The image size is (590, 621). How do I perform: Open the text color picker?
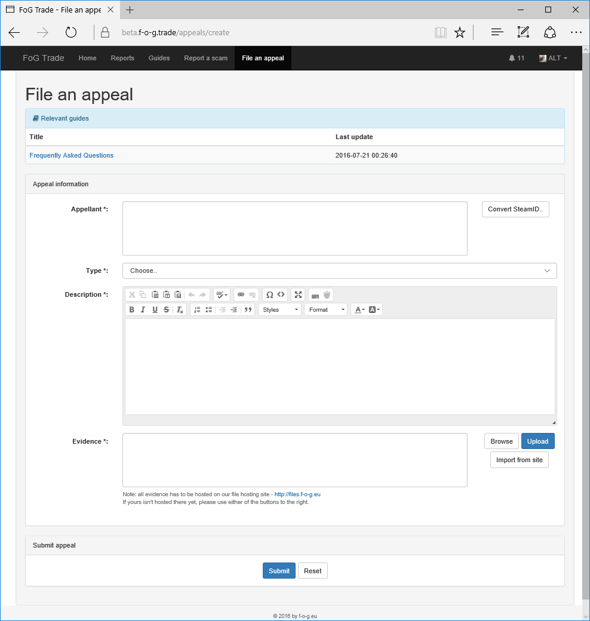(x=359, y=310)
